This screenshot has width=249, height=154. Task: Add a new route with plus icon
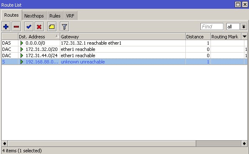[6, 27]
